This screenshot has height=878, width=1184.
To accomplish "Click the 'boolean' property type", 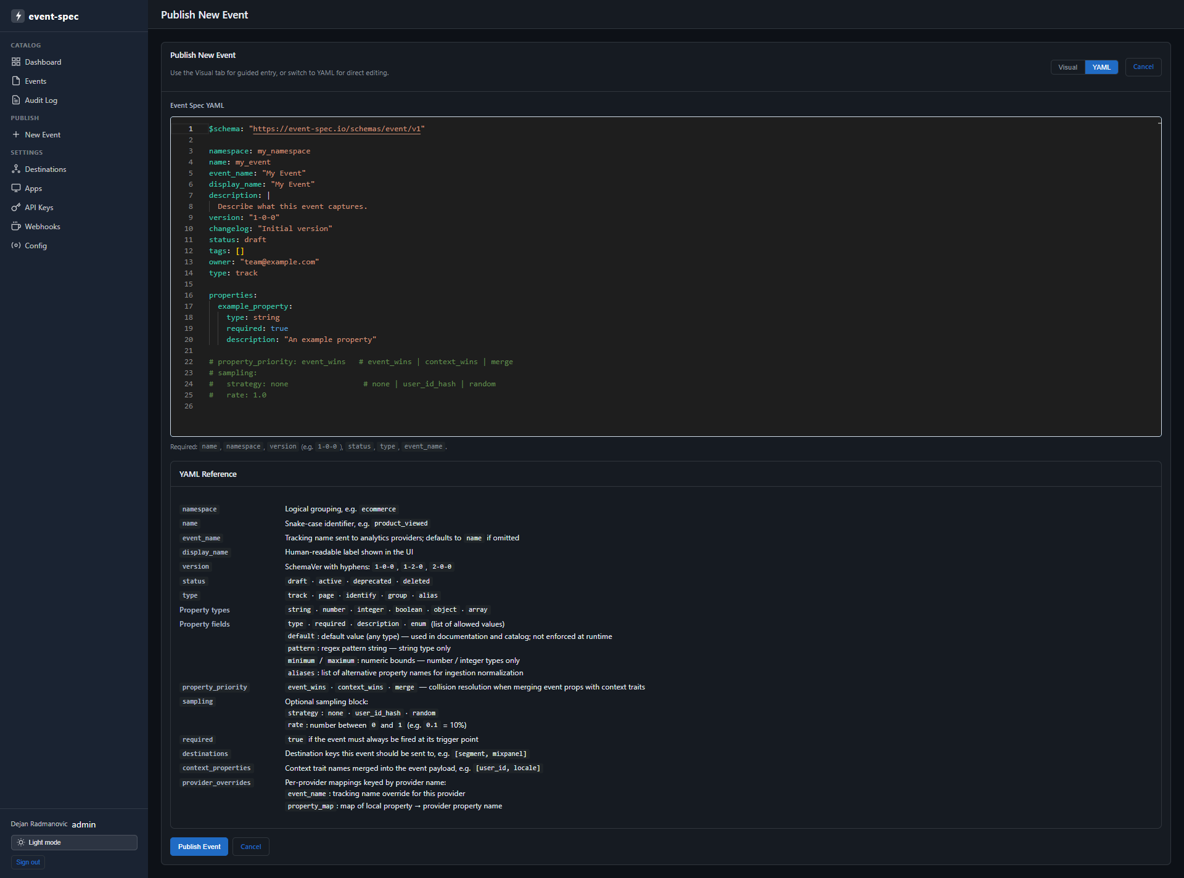I will [x=409, y=609].
